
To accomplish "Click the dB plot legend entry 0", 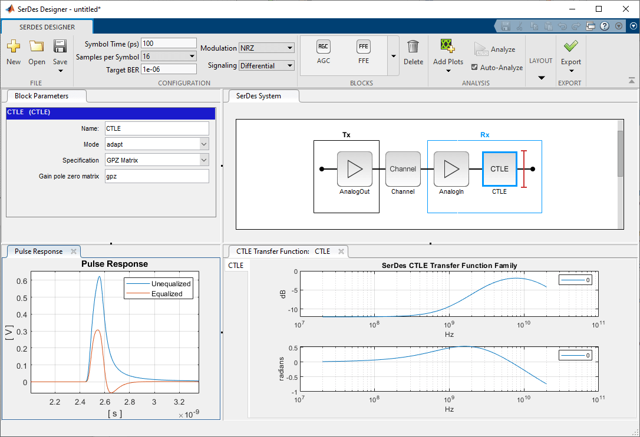I will coord(576,280).
